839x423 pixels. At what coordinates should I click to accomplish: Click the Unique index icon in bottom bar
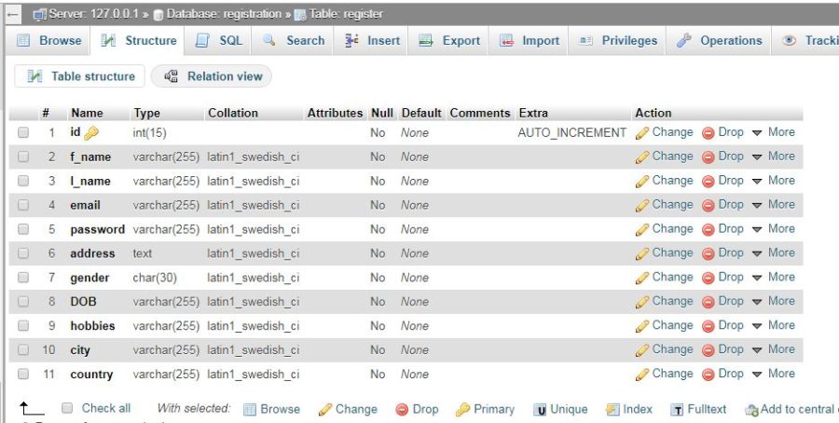click(540, 410)
